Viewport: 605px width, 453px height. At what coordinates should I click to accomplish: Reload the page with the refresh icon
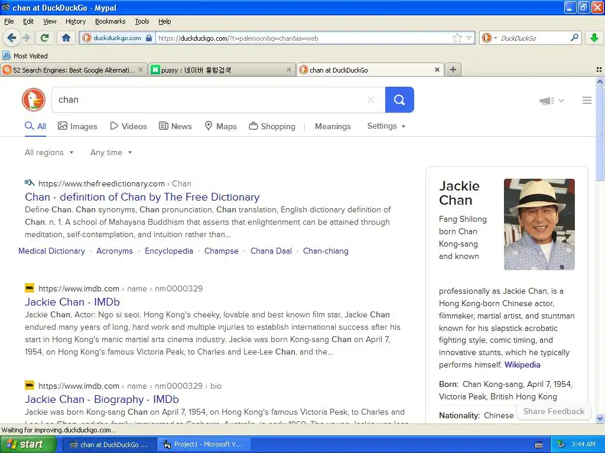pos(45,38)
